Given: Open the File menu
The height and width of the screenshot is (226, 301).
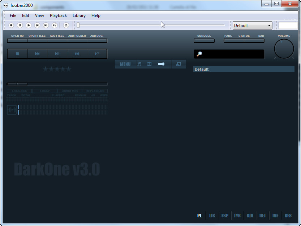Looking at the screenshot, I should point(13,15).
